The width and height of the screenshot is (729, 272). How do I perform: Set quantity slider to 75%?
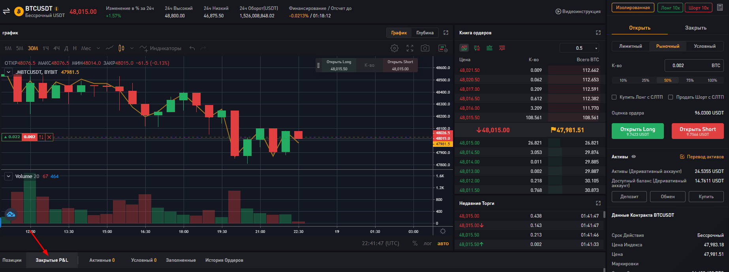tap(690, 80)
